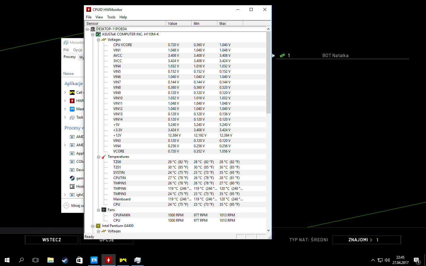Click scrollbar down arrow in HWMonitor
Image resolution: width=426 pixels, height=266 pixels.
click(268, 231)
